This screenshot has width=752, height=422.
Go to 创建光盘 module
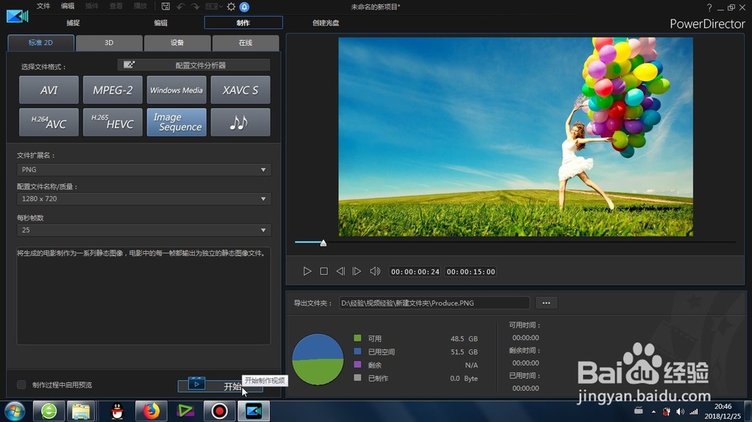(x=326, y=23)
